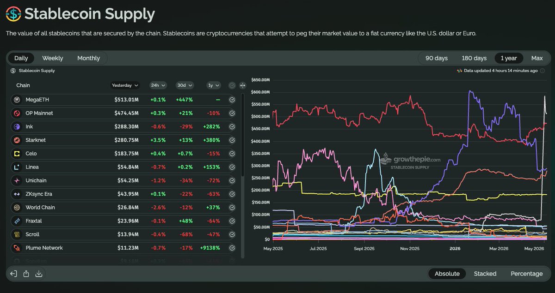555x293 pixels.
Task: Click the Unichain chain logo icon
Action: coord(17,180)
